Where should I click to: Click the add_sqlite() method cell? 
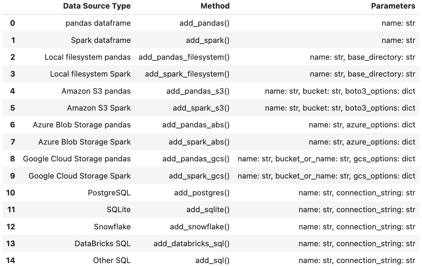click(208, 210)
